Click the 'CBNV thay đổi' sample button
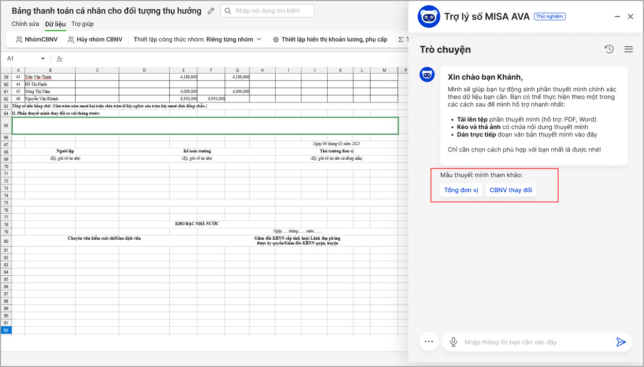Screen dimensions: 644x367 [x=511, y=190]
